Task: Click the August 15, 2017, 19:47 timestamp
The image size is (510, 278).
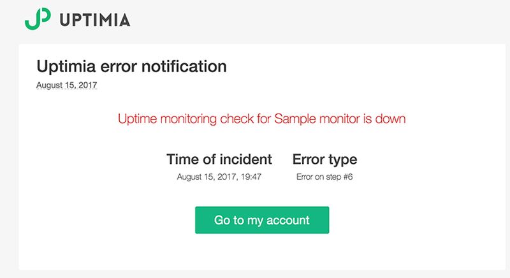Action: click(x=219, y=177)
